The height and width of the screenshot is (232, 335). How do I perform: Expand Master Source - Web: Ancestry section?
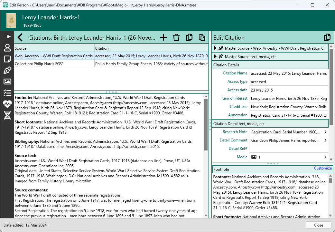click(215, 48)
